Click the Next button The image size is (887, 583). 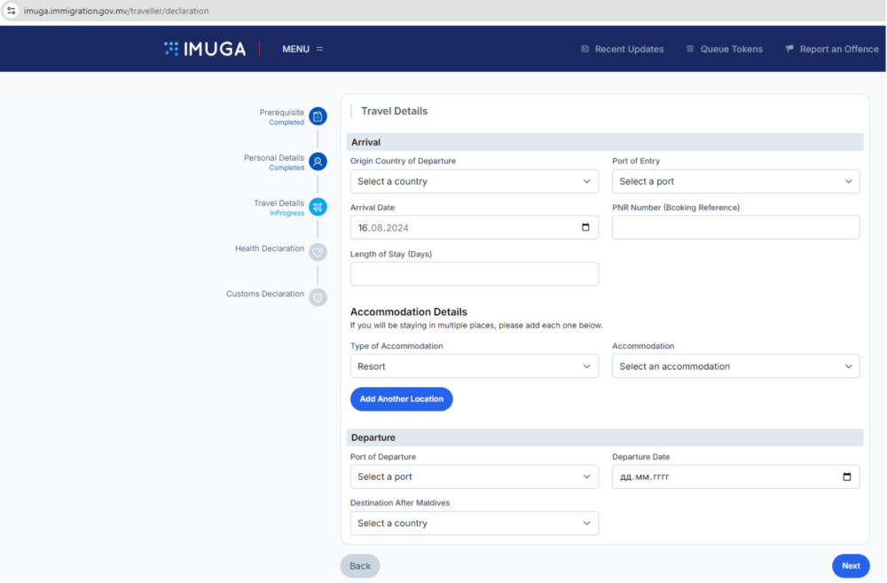[851, 566]
